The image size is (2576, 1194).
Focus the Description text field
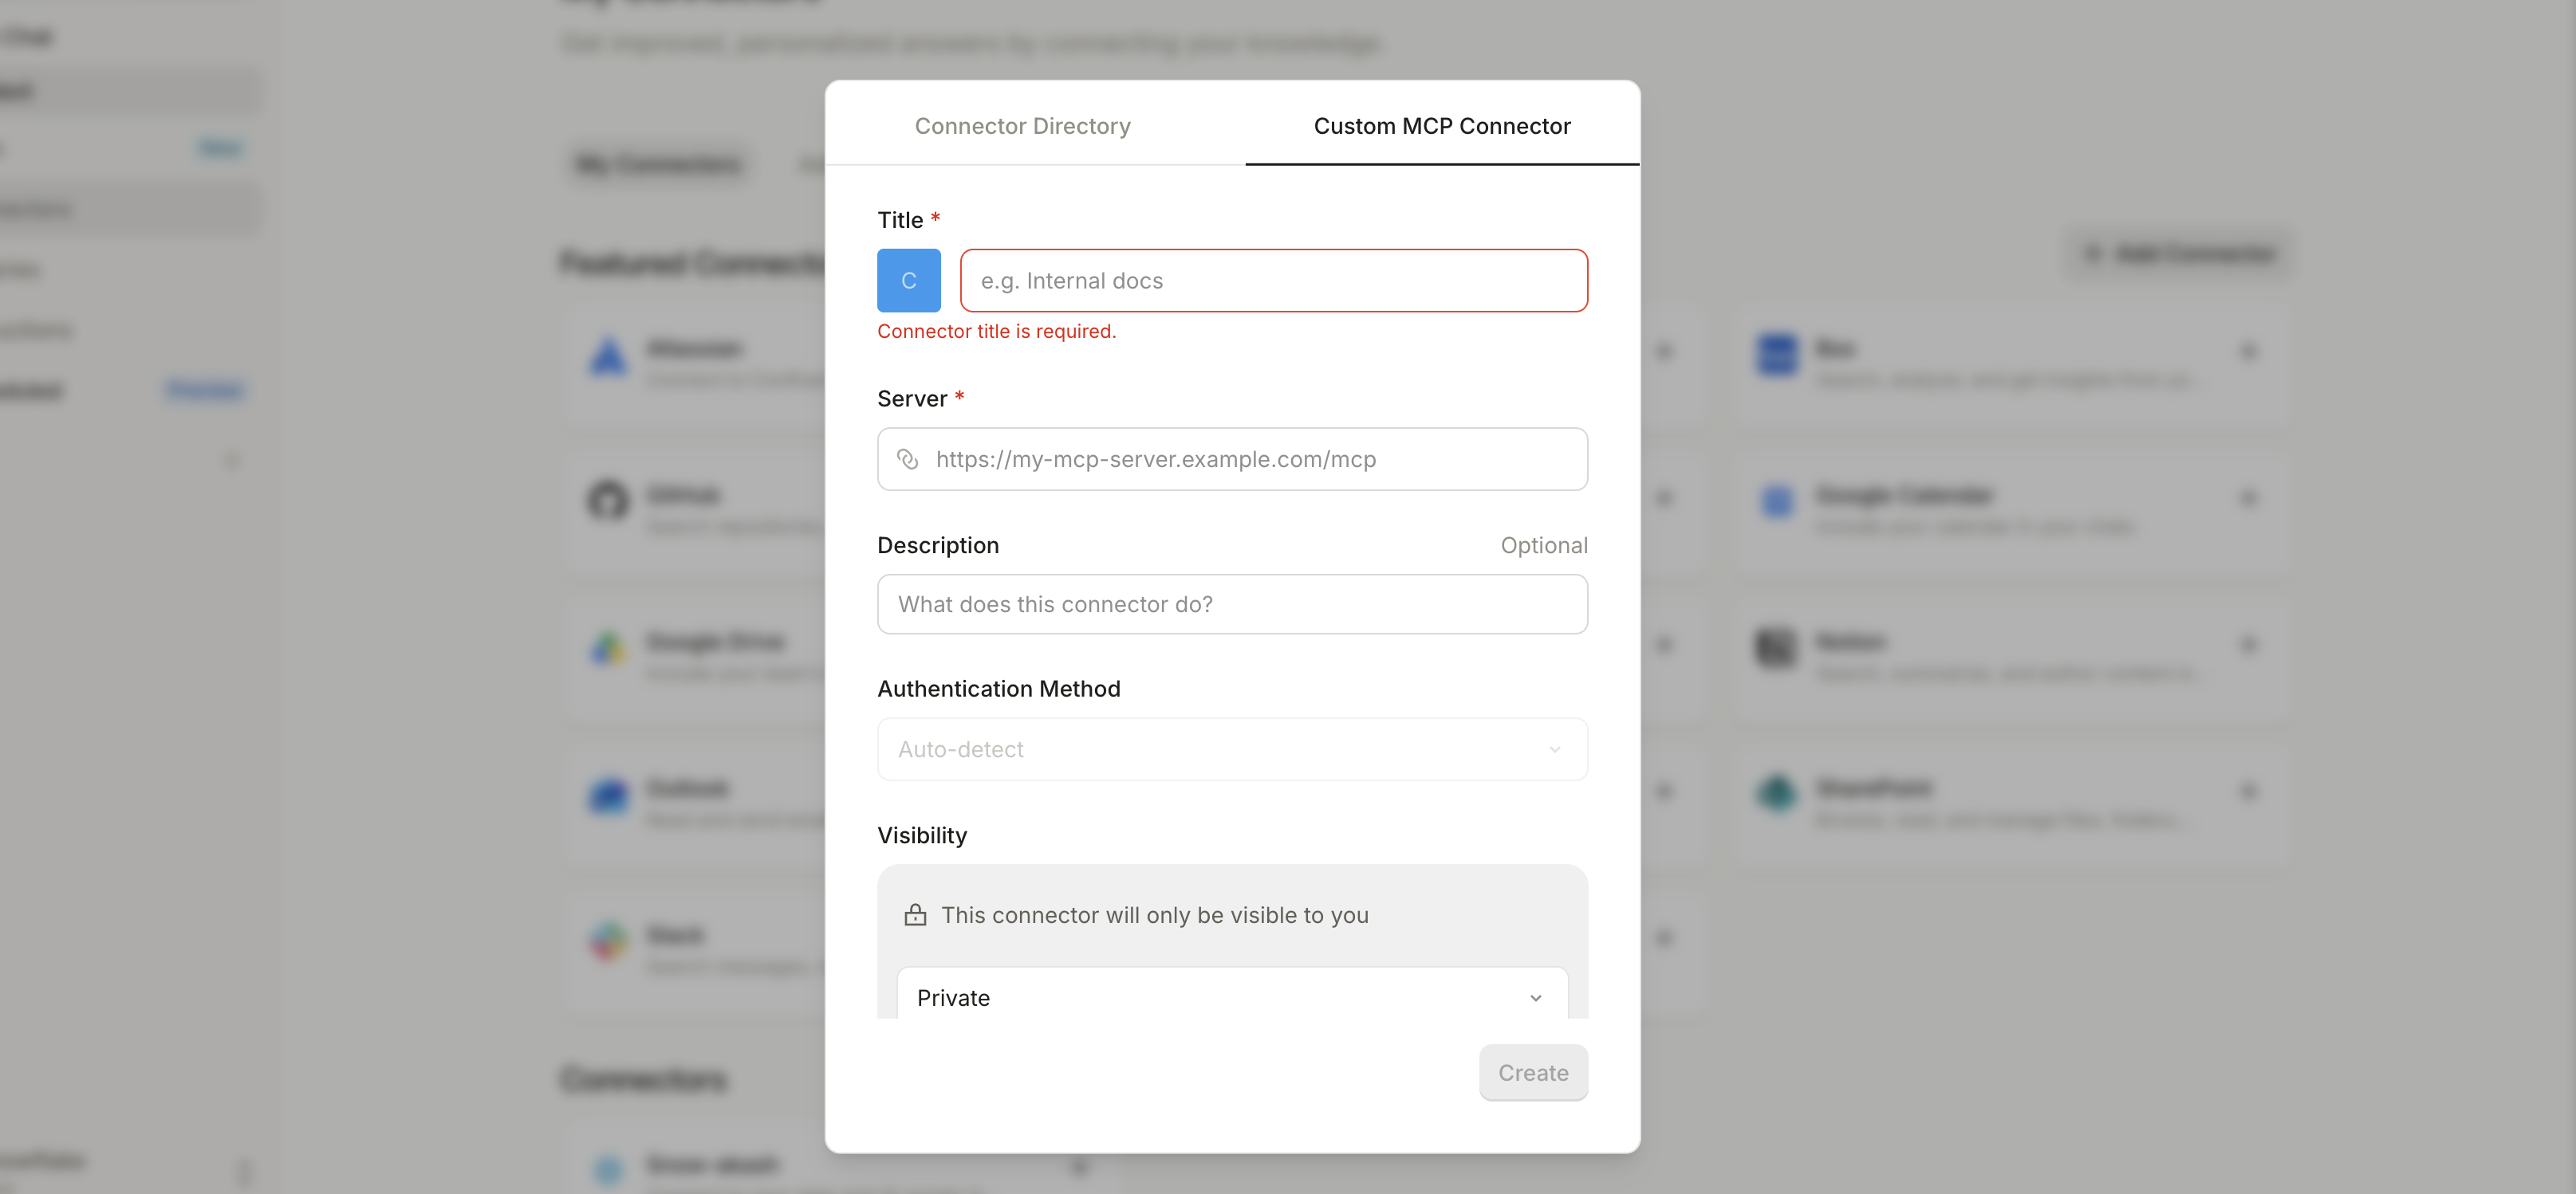point(1232,604)
